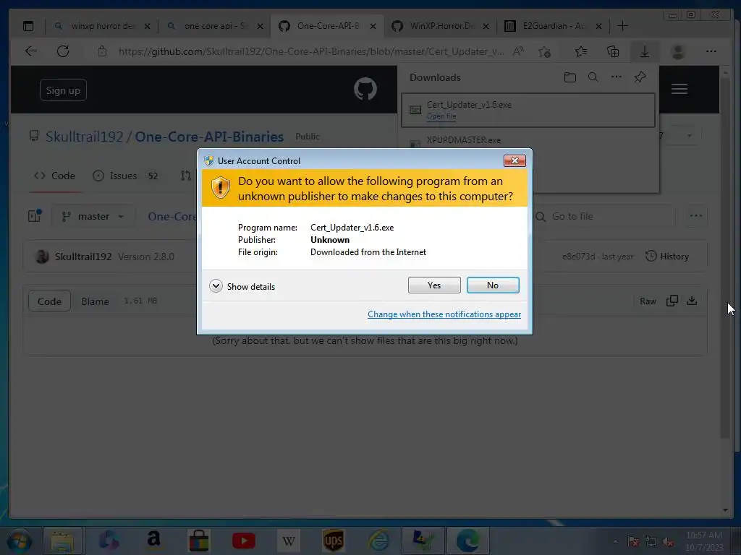Download raw file icon

[x=692, y=301]
